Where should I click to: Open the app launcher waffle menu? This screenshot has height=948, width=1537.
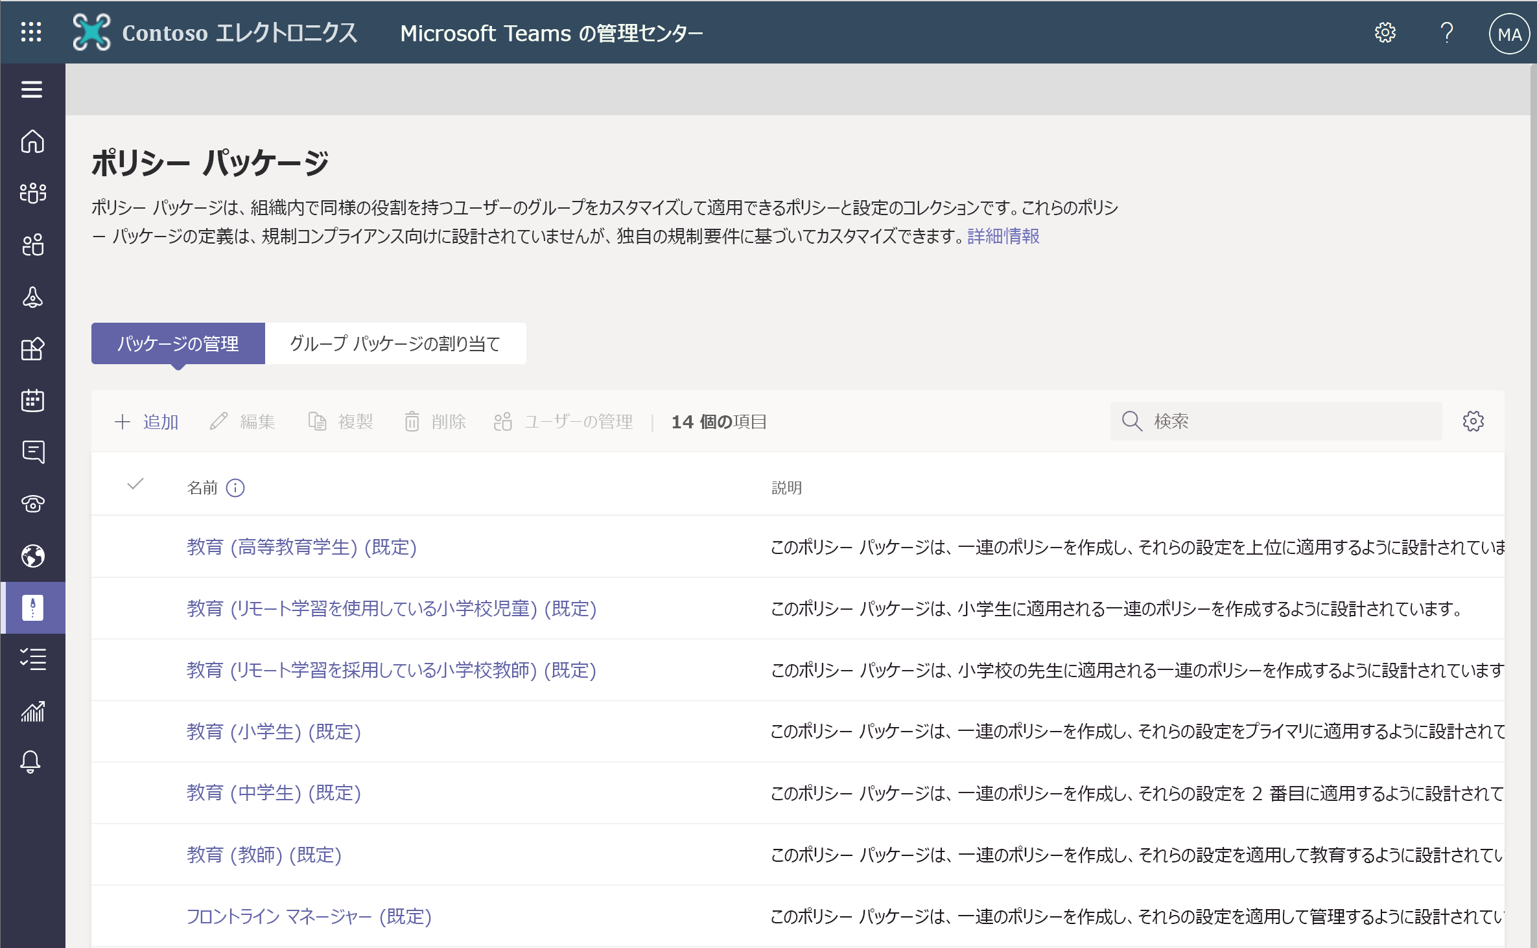pos(31,32)
